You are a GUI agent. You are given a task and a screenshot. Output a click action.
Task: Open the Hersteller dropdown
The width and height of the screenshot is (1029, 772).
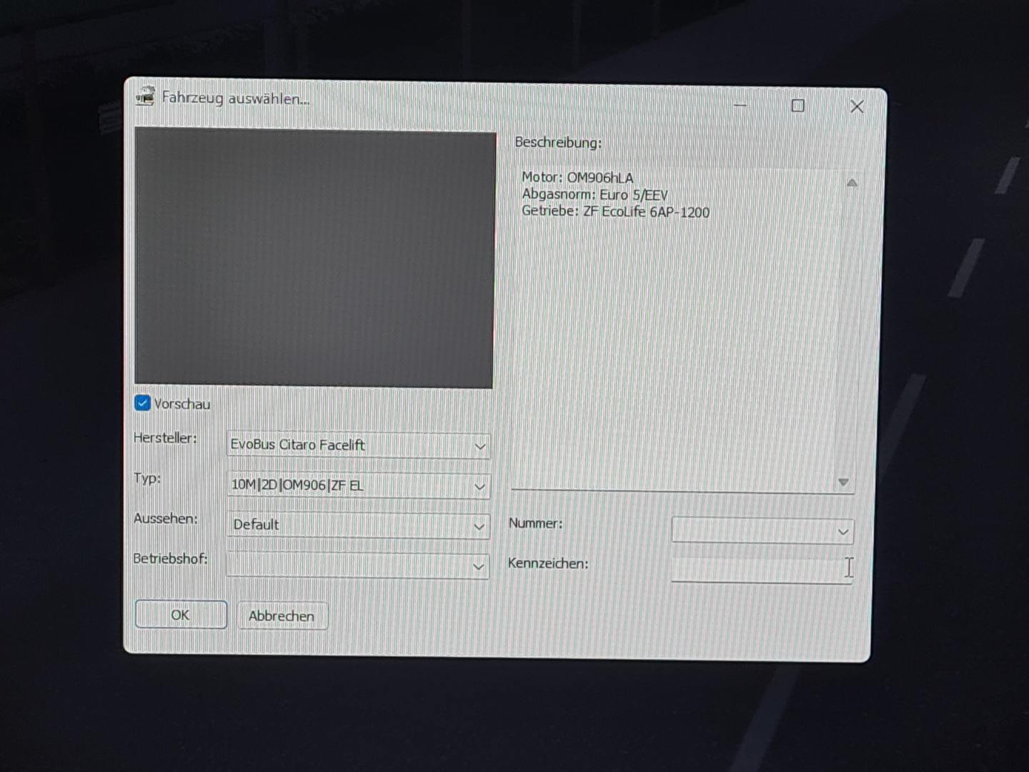(x=358, y=445)
